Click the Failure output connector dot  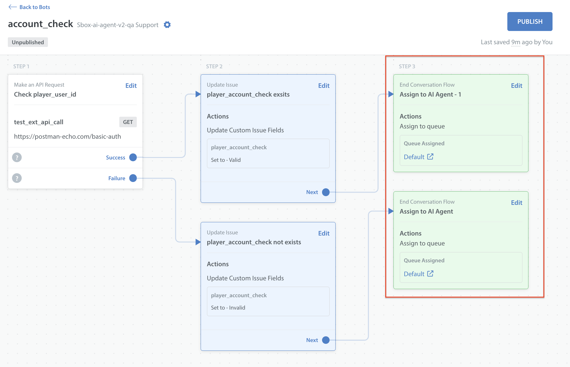click(133, 178)
